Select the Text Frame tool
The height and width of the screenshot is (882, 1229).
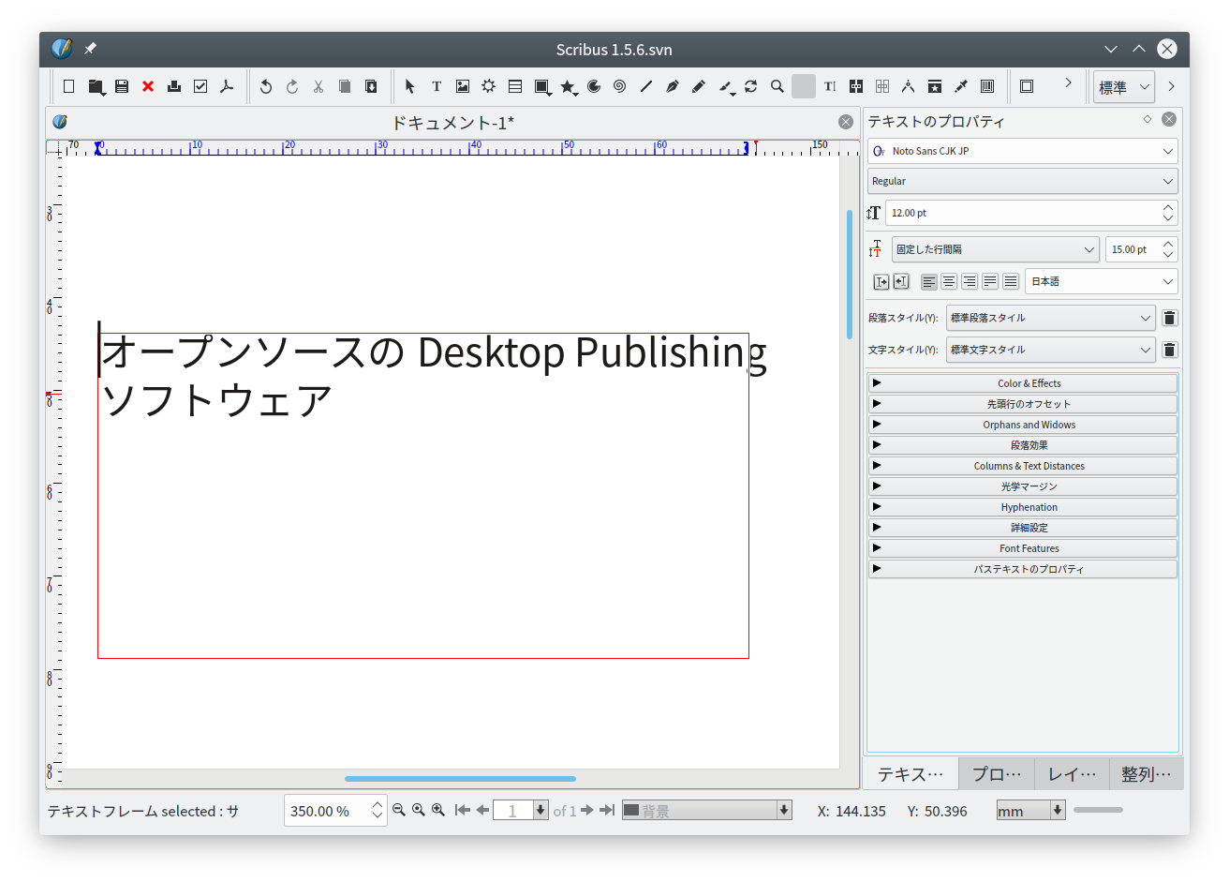click(x=437, y=86)
